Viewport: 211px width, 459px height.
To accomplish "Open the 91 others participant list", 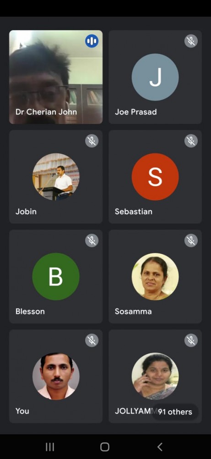I will tap(175, 412).
